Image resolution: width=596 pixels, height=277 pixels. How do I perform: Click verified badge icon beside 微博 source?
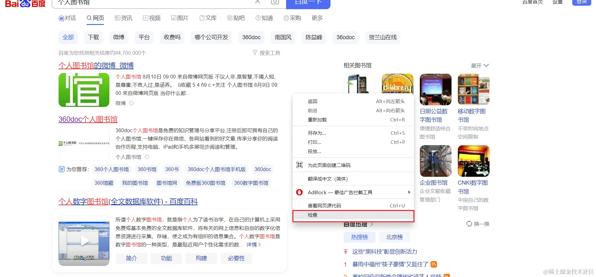tap(131, 103)
